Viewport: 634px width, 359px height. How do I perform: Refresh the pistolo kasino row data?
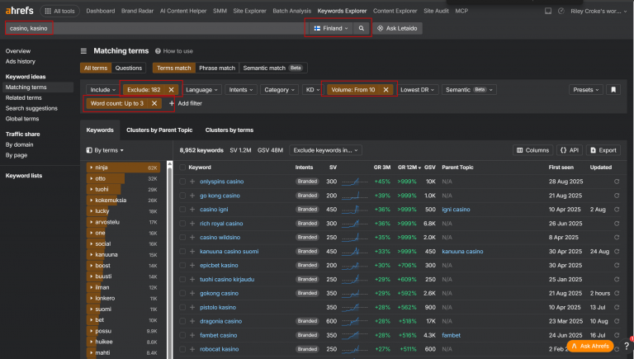[x=617, y=307]
